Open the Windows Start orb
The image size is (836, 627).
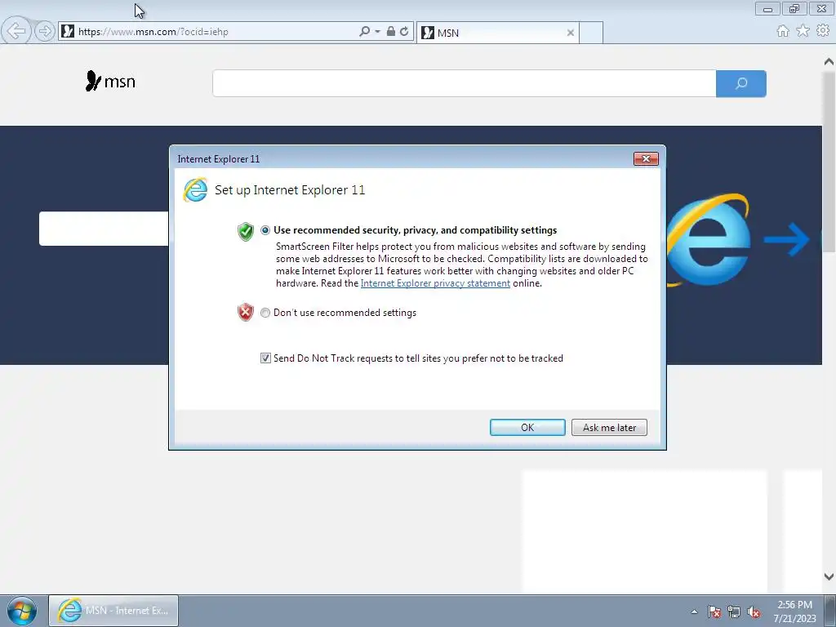click(22, 611)
